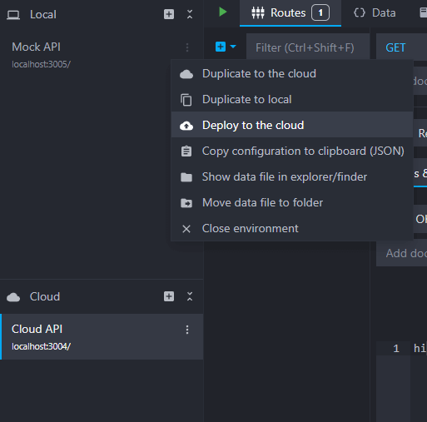Switch to the Data tab
Viewport: 427px width, 422px height.
(x=375, y=12)
